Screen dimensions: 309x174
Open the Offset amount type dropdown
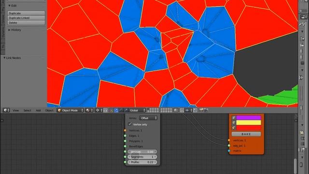148,118
